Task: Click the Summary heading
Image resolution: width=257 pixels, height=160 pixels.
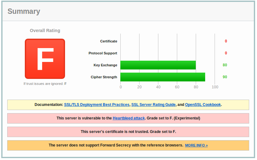Action: (x=24, y=12)
